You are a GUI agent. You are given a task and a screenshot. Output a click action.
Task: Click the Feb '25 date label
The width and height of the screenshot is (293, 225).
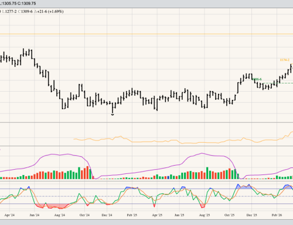tap(132, 215)
